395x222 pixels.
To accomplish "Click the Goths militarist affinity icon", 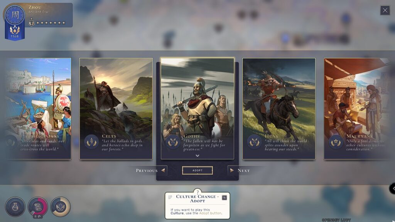I will pyautogui.click(x=173, y=142).
